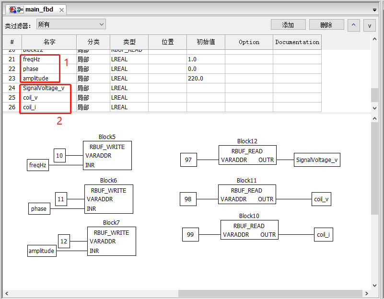Sort by 名字 column header

[49, 42]
